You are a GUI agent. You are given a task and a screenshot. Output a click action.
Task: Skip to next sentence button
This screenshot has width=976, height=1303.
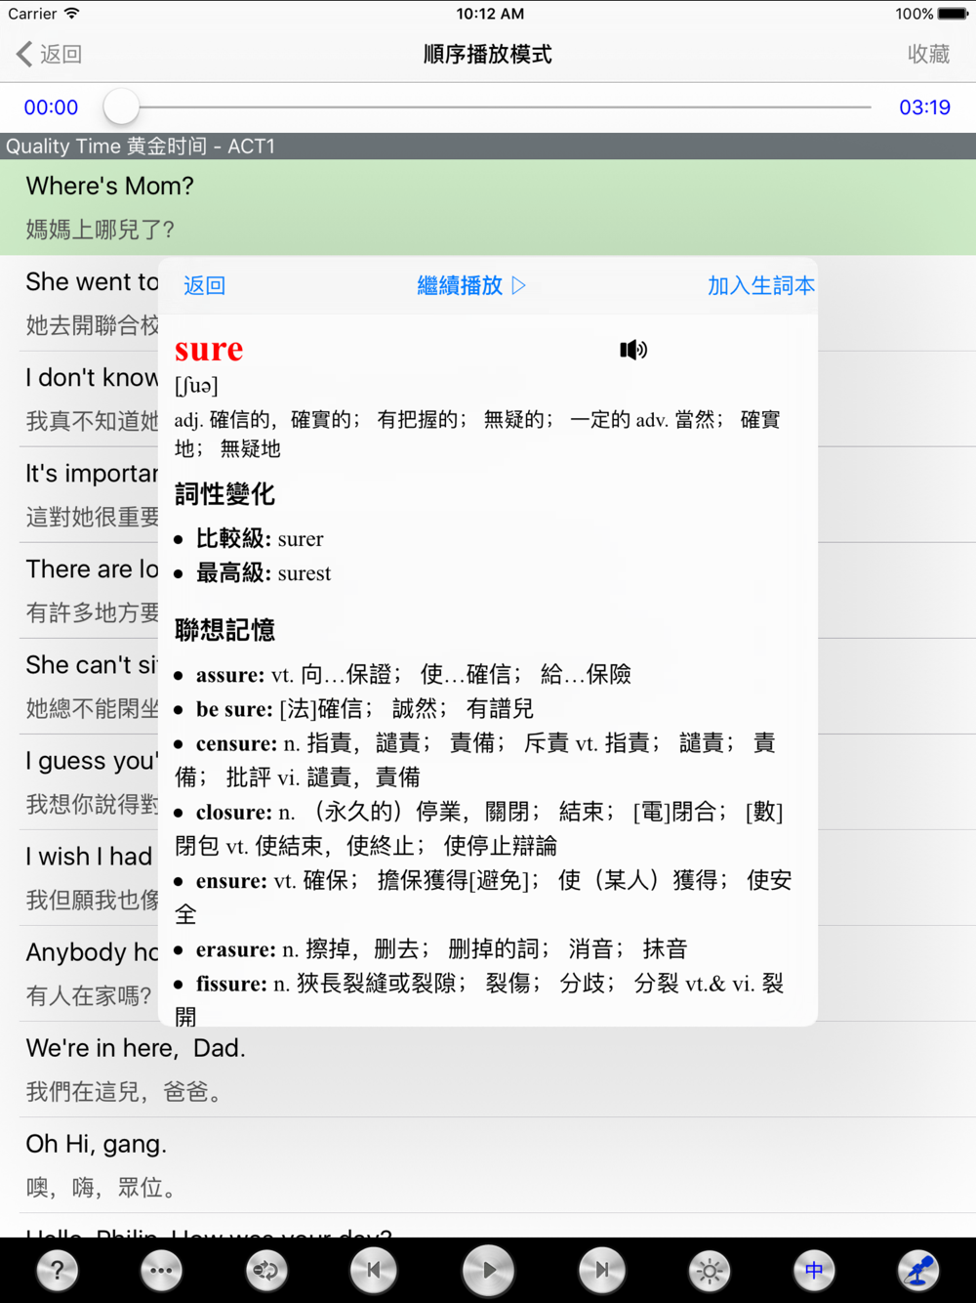coord(602,1270)
